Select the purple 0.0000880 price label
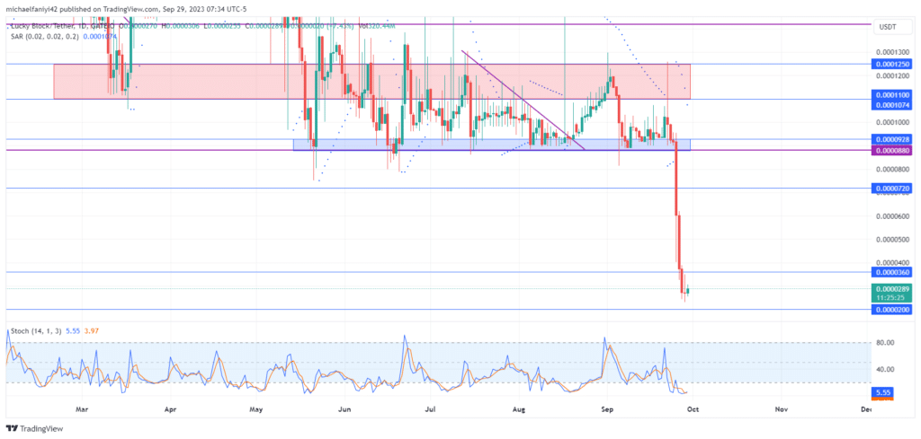This screenshot has height=439, width=921. tap(892, 151)
